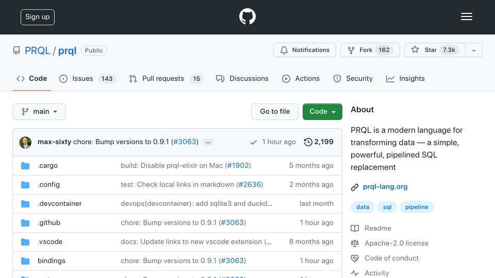Open the Readme link

click(x=377, y=228)
